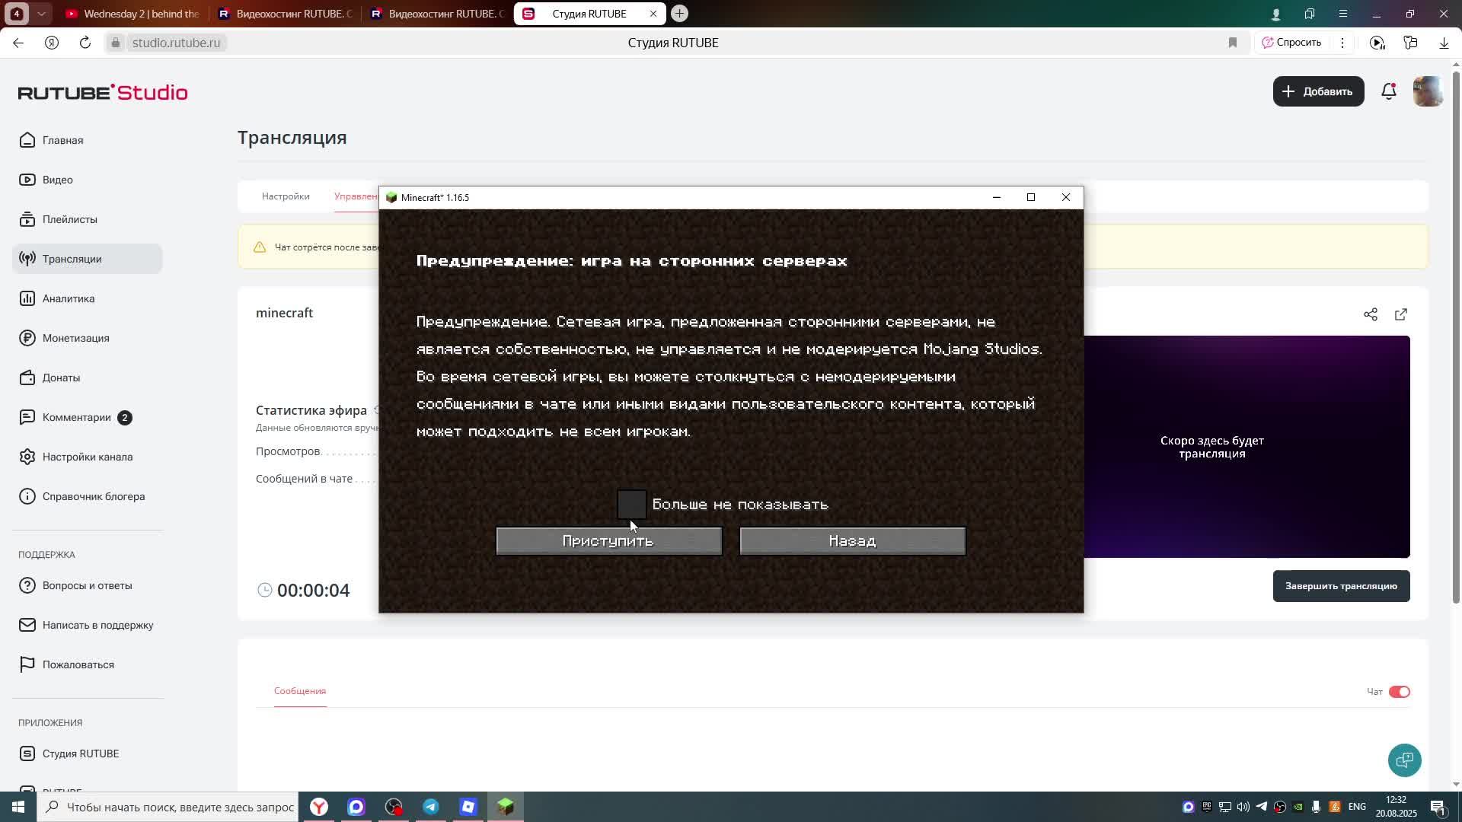Switch to the Настройки tab
1462x822 pixels.
coord(286,196)
